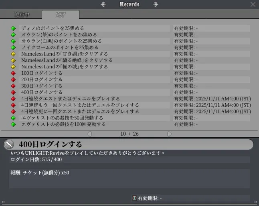
Task: Select record NamelessLandの「軛の城」をクリアする
Action: [94, 67]
